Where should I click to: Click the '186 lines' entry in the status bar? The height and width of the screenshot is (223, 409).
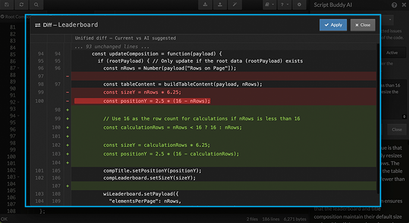270,219
